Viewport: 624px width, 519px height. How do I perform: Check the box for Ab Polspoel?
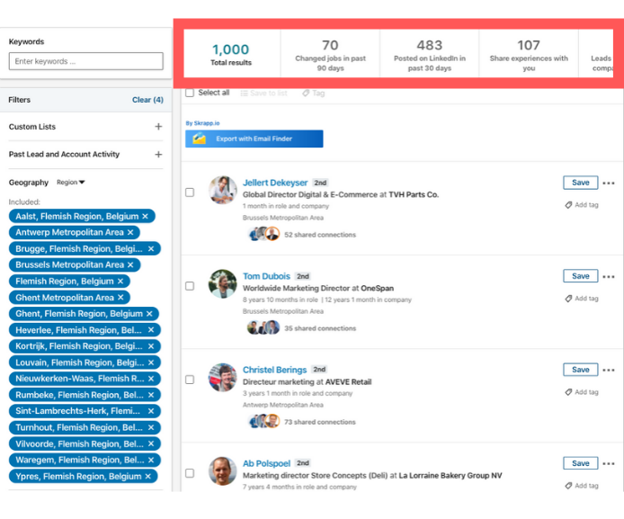point(190,473)
